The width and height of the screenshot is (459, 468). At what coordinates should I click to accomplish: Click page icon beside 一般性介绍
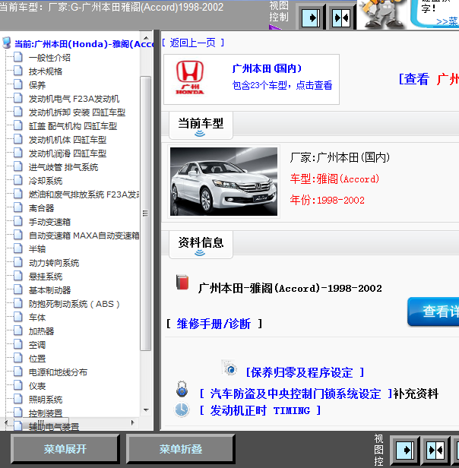point(18,57)
